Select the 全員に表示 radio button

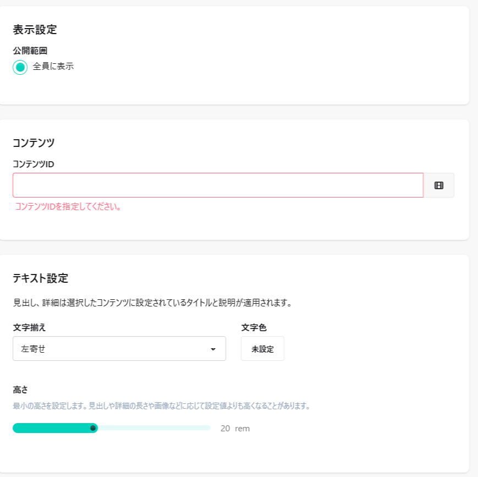click(20, 67)
